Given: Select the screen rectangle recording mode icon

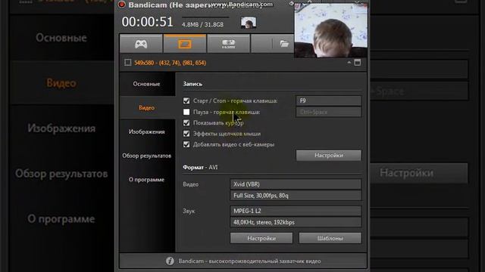Looking at the screenshot, I should click(185, 44).
